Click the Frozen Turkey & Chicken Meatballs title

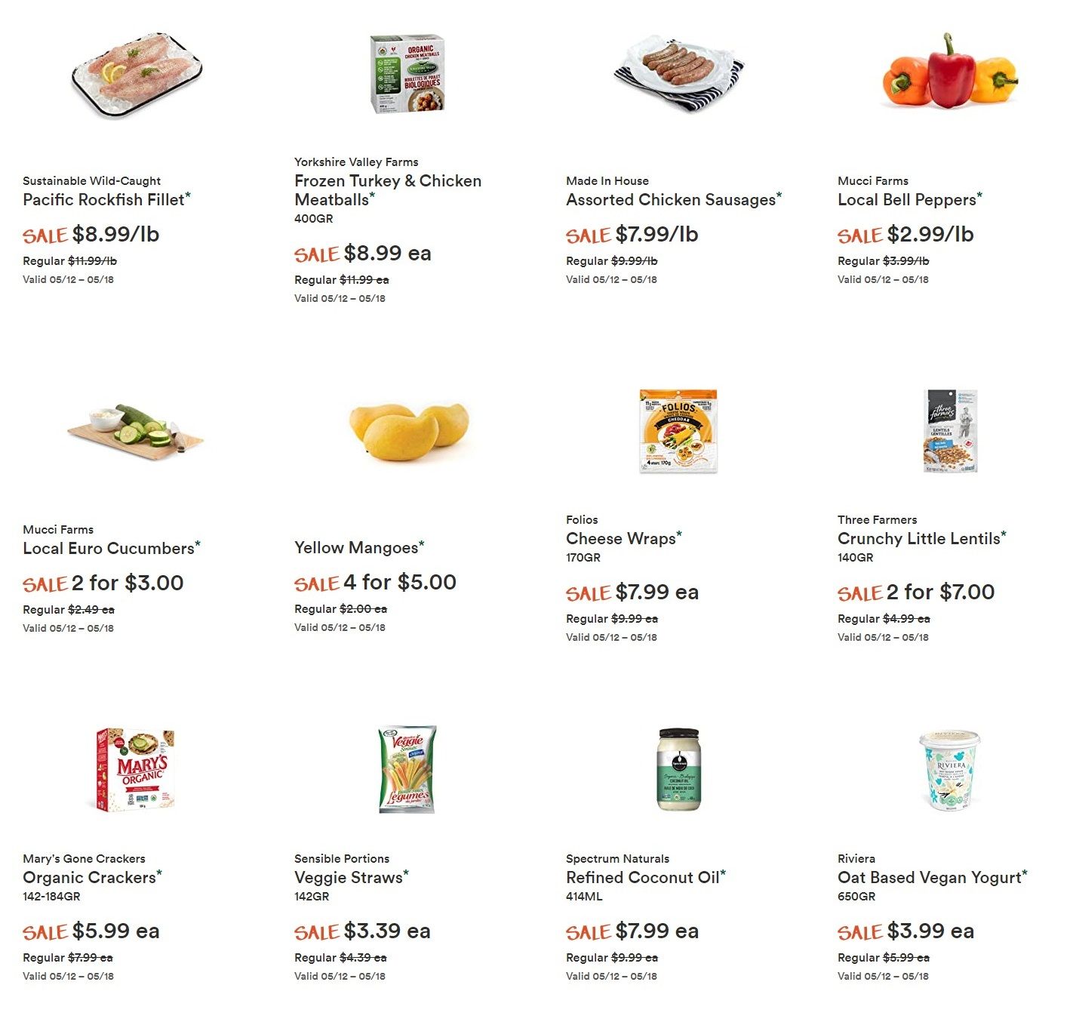(388, 190)
